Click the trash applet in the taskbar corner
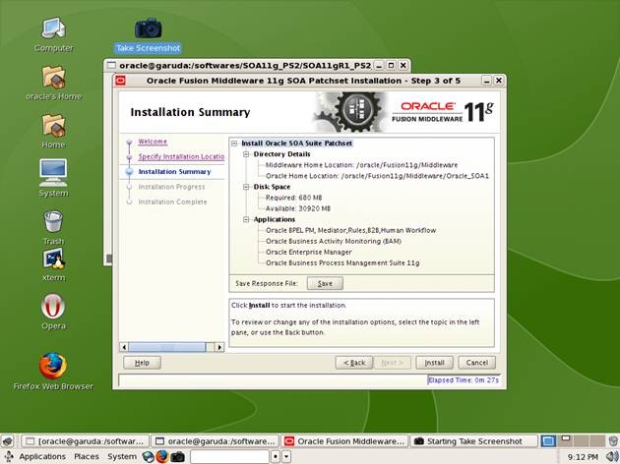620x464 pixels. click(x=613, y=440)
